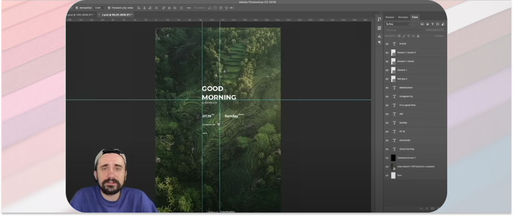Image resolution: width=513 pixels, height=216 pixels.
Task: Filter layers by type T icon
Action: (x=432, y=24)
